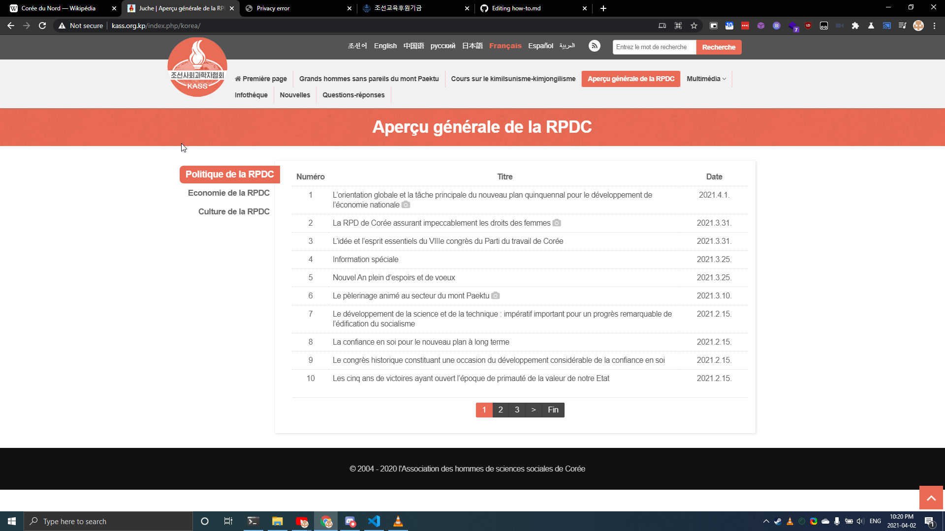Screen dimensions: 945x531
Task: Click the RSS feed icon
Action: tap(594, 46)
